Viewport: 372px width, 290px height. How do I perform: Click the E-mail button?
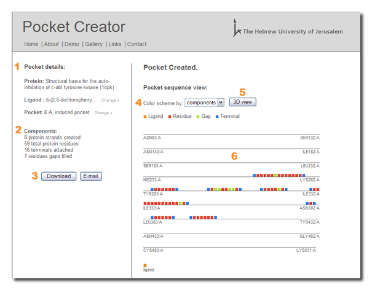(91, 176)
